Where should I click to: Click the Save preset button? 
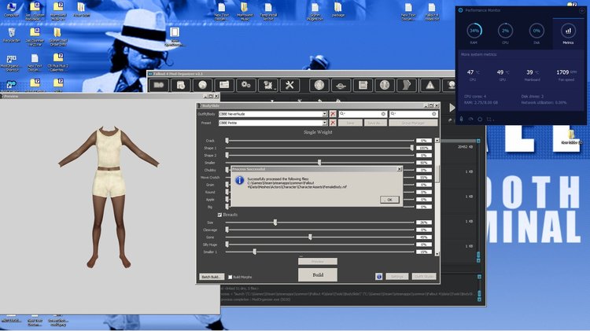350,123
